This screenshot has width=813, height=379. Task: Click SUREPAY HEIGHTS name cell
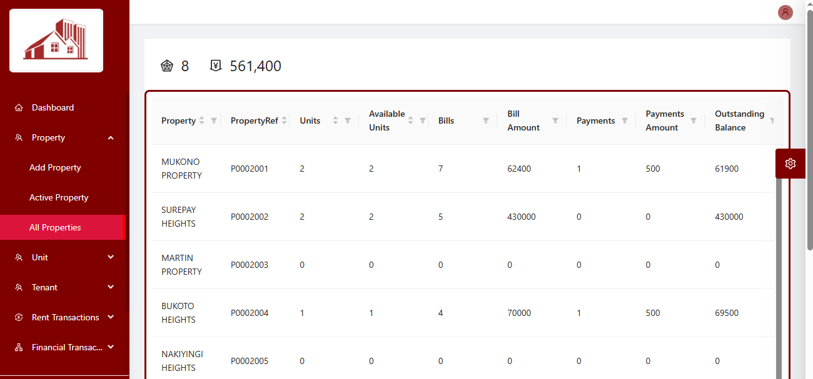pyautogui.click(x=179, y=217)
